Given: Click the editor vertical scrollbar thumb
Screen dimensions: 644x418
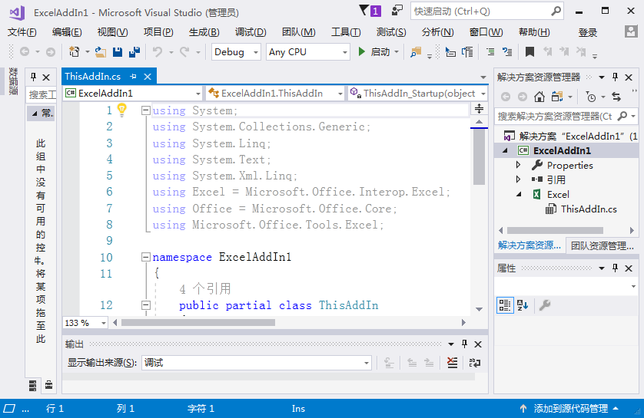Looking at the screenshot, I should pos(479,157).
